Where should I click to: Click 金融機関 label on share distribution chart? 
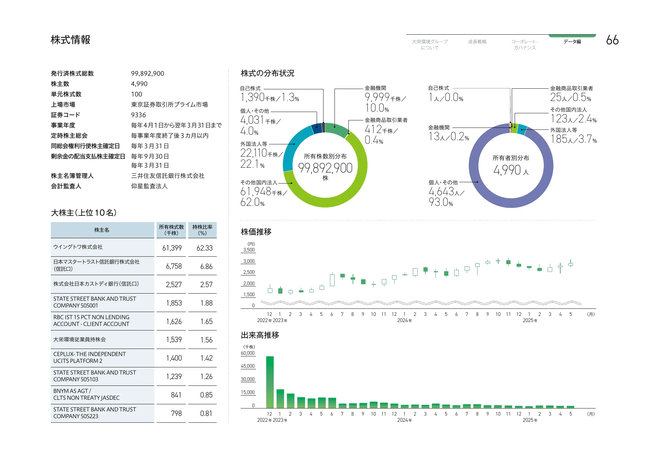[x=375, y=88]
